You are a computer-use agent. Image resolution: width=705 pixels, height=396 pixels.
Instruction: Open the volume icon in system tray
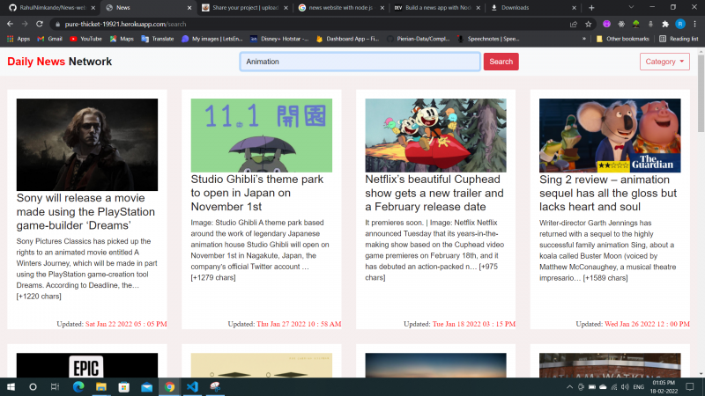625,386
